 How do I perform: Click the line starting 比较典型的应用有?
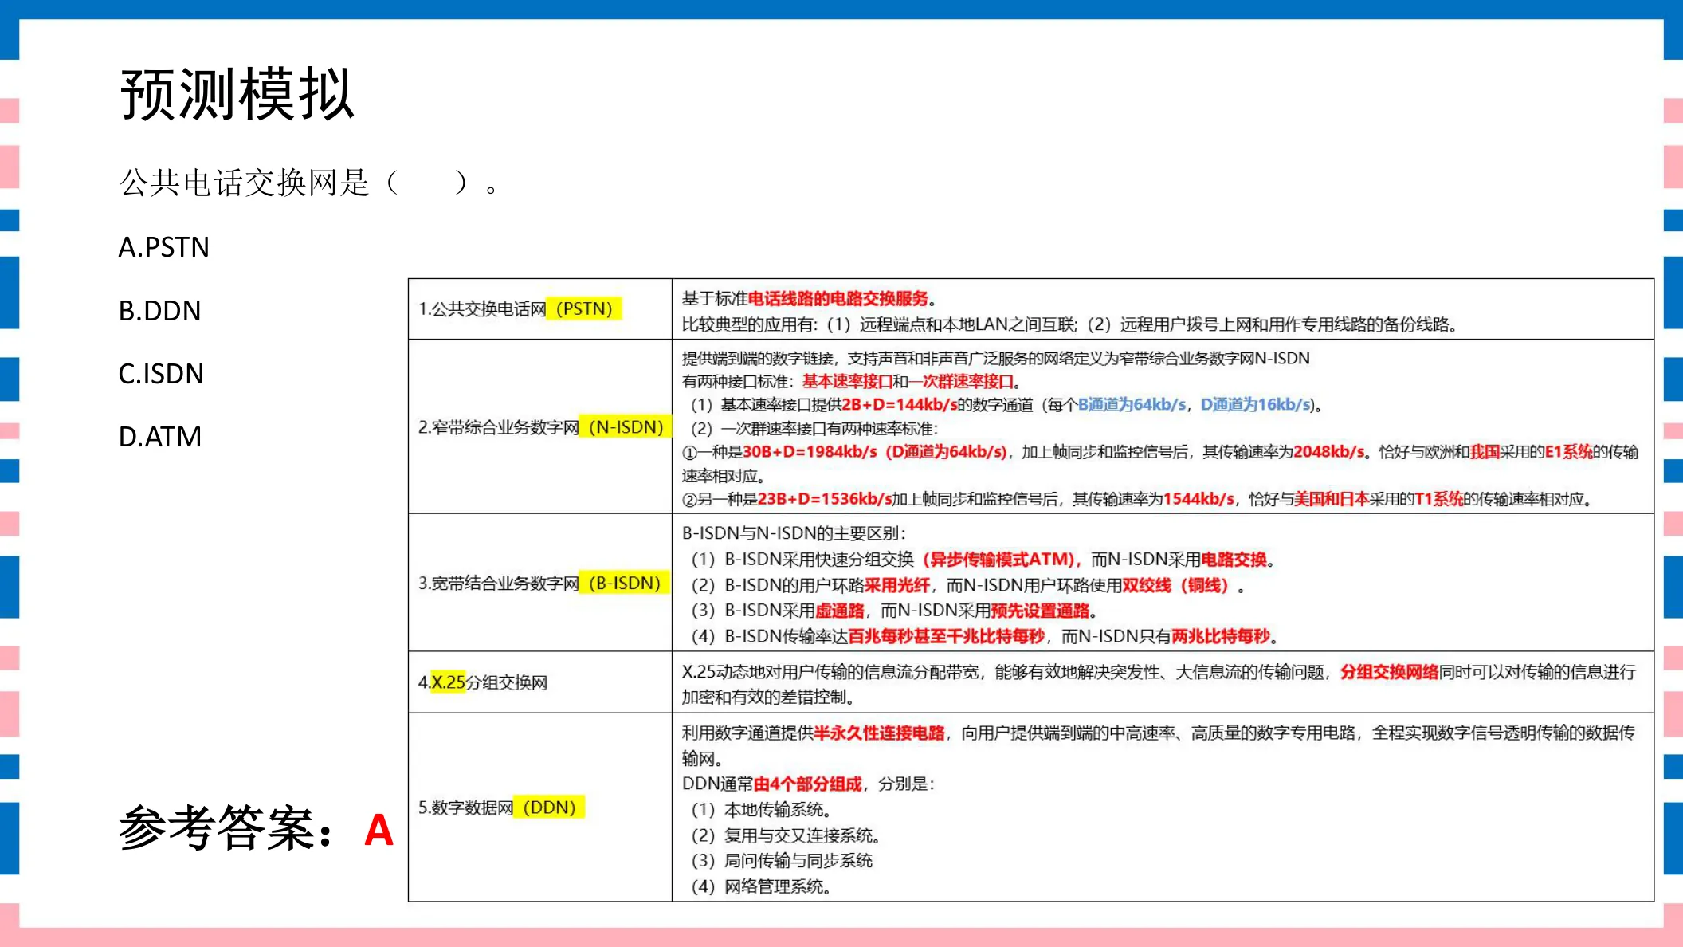[1070, 324]
